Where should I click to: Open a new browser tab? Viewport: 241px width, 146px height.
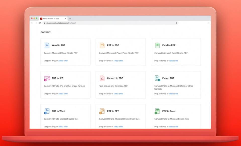(70, 19)
